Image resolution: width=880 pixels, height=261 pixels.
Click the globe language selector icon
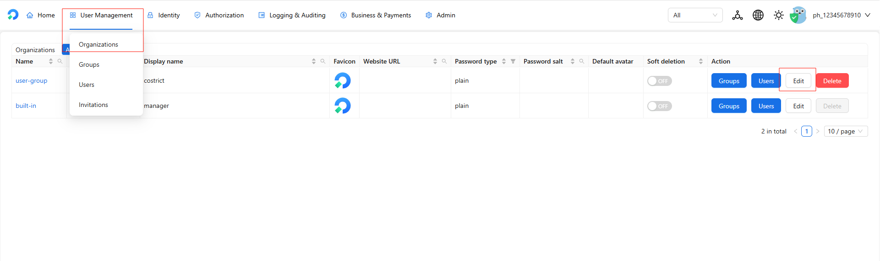[x=758, y=15]
